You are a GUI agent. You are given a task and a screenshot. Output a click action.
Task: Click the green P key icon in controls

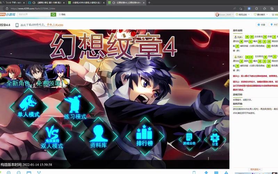coord(237,46)
